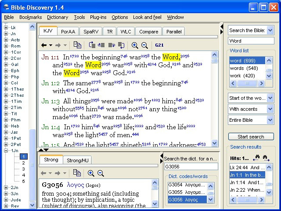Click the grey forward arrow in Bible toolbar

58,45
